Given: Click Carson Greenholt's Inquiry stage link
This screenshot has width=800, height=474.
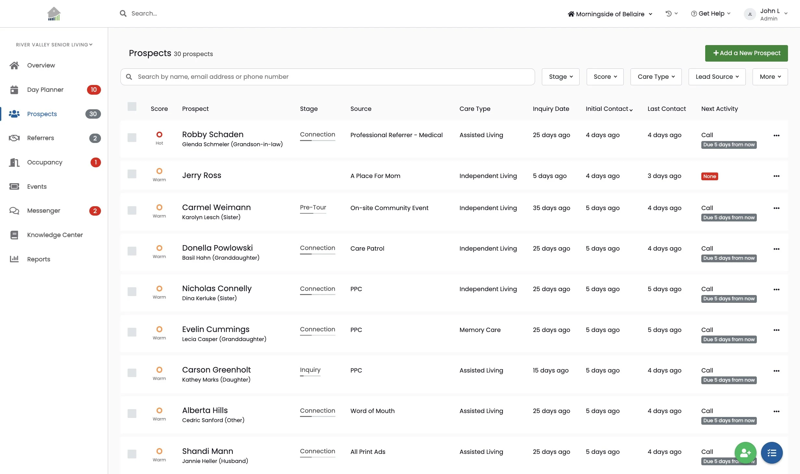Looking at the screenshot, I should pos(310,370).
